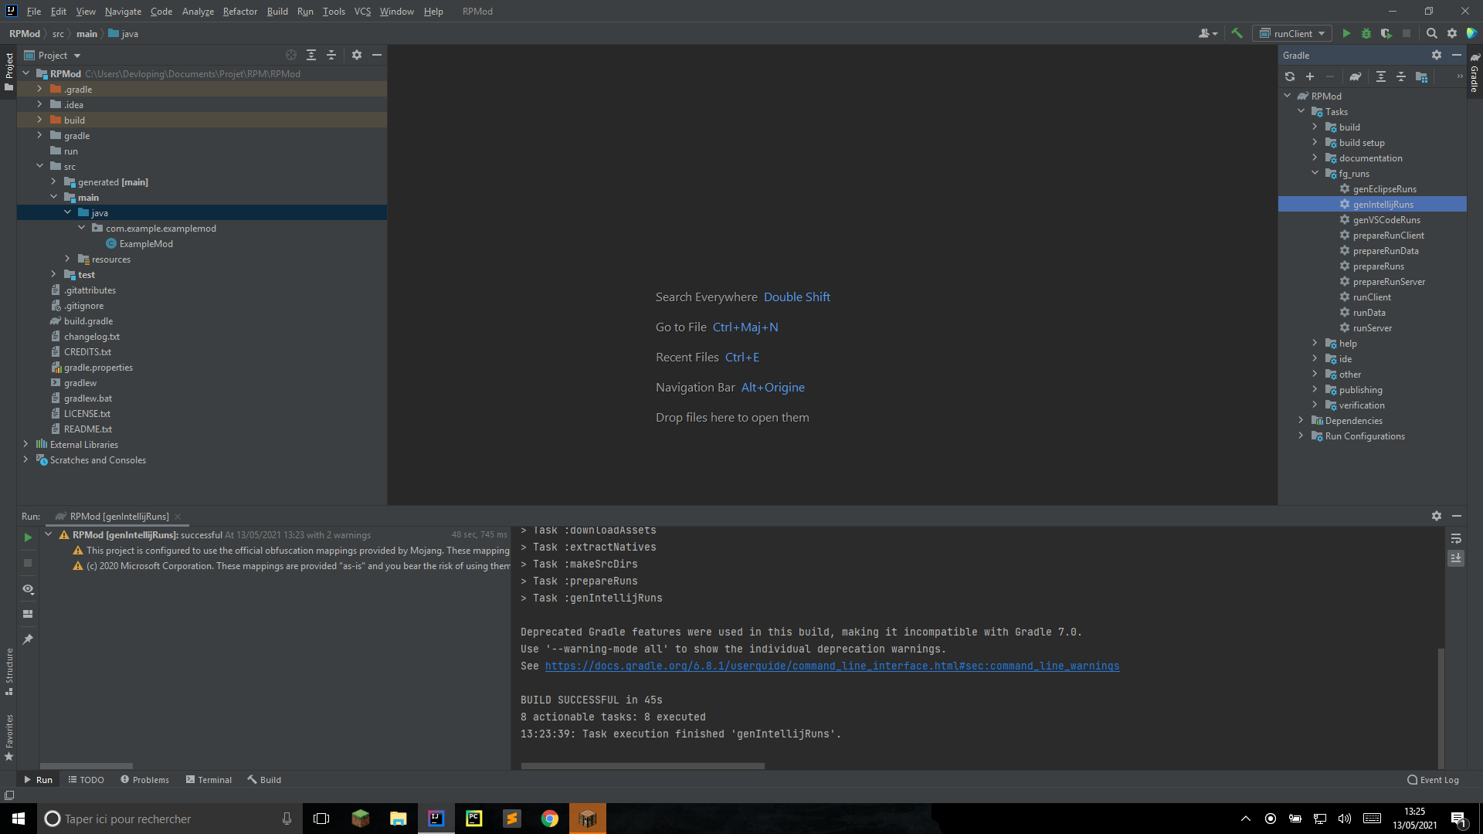
Task: Open Google Chrome from the Windows taskbar
Action: coord(549,819)
